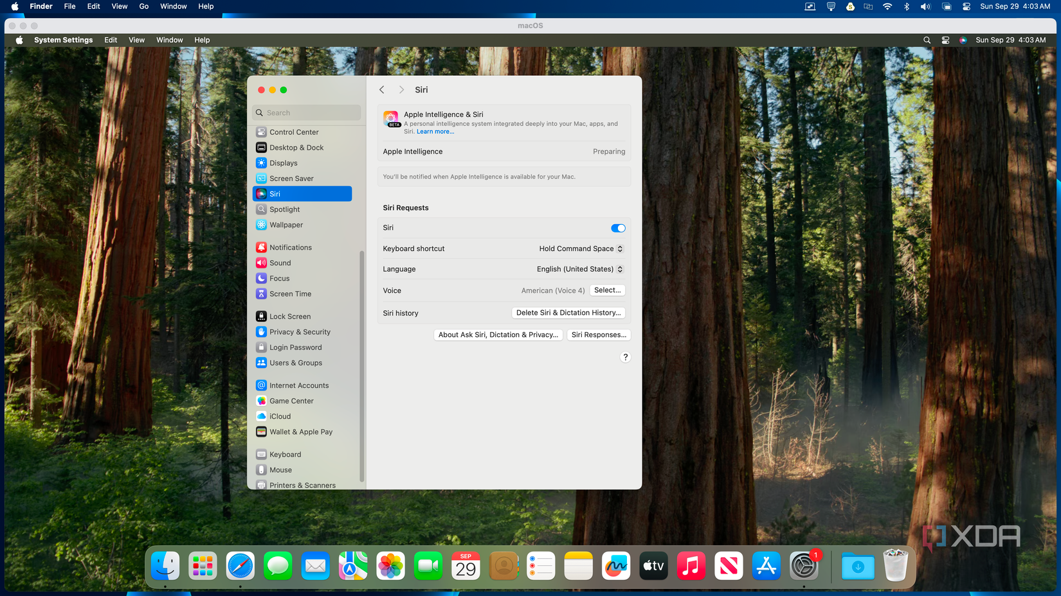Launch Safari from the Dock
The width and height of the screenshot is (1061, 596).
[240, 566]
